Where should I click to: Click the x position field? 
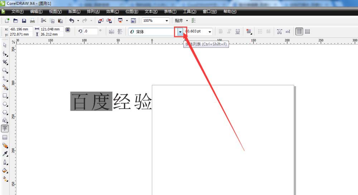tap(21, 29)
